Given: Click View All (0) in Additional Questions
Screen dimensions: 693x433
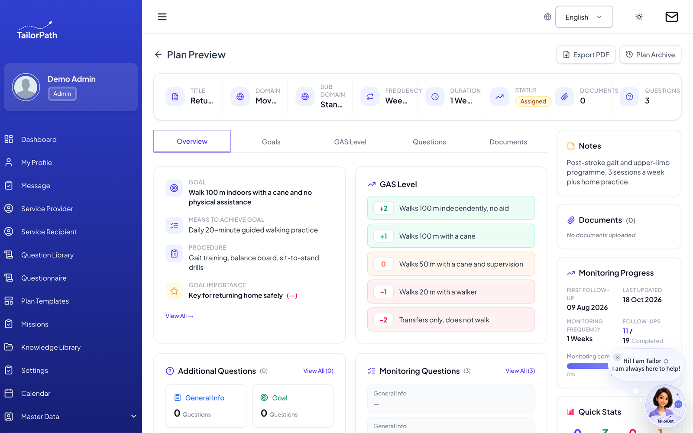Looking at the screenshot, I should (318, 371).
